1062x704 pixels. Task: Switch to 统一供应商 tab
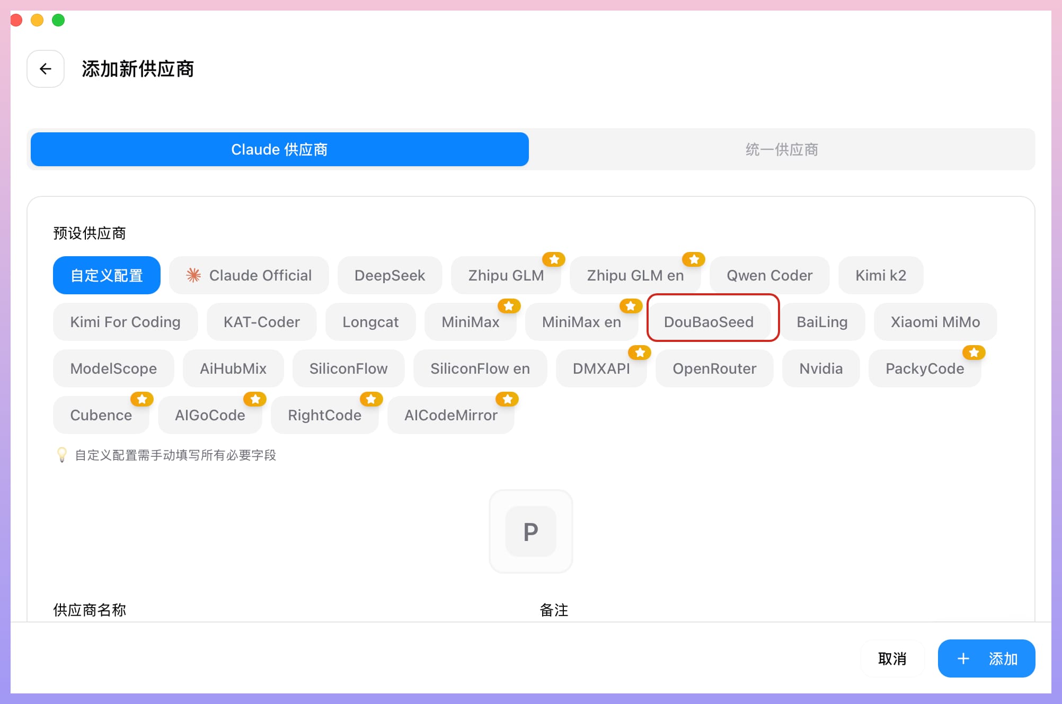pyautogui.click(x=782, y=149)
